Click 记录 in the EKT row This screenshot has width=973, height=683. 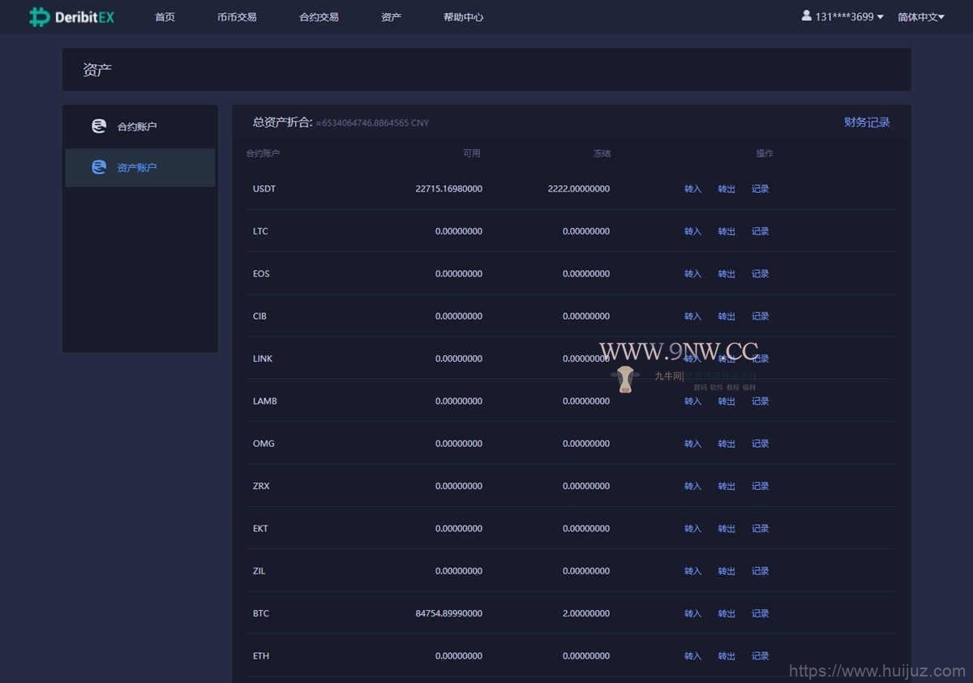click(x=760, y=529)
